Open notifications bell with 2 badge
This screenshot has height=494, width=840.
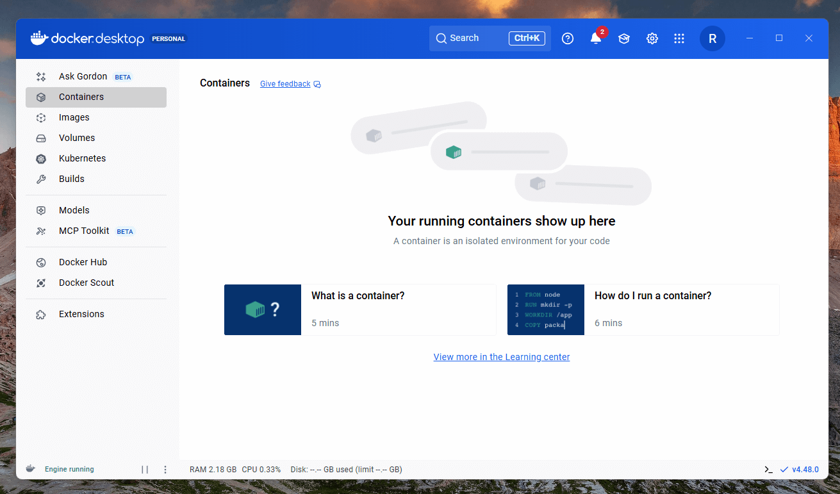point(596,38)
